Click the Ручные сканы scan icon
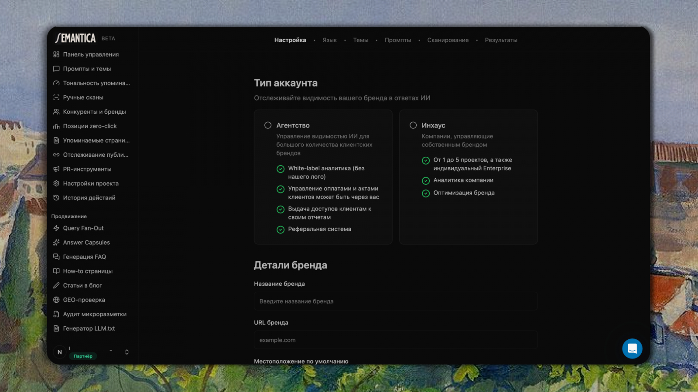The height and width of the screenshot is (392, 698). [56, 98]
